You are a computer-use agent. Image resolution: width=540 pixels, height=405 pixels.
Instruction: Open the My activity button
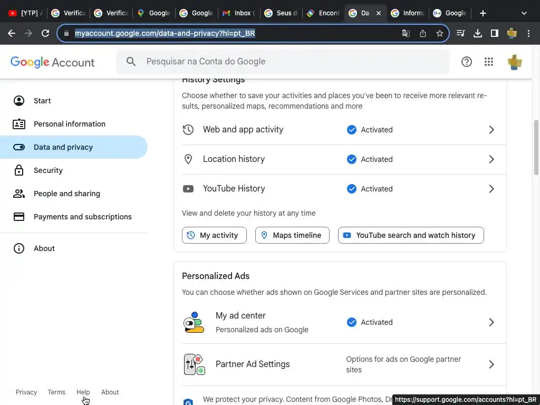point(214,235)
